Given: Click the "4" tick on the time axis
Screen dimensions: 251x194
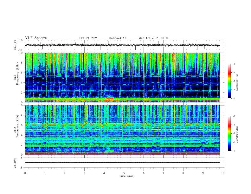Looking at the screenshot, I should pyautogui.click(x=104, y=173).
